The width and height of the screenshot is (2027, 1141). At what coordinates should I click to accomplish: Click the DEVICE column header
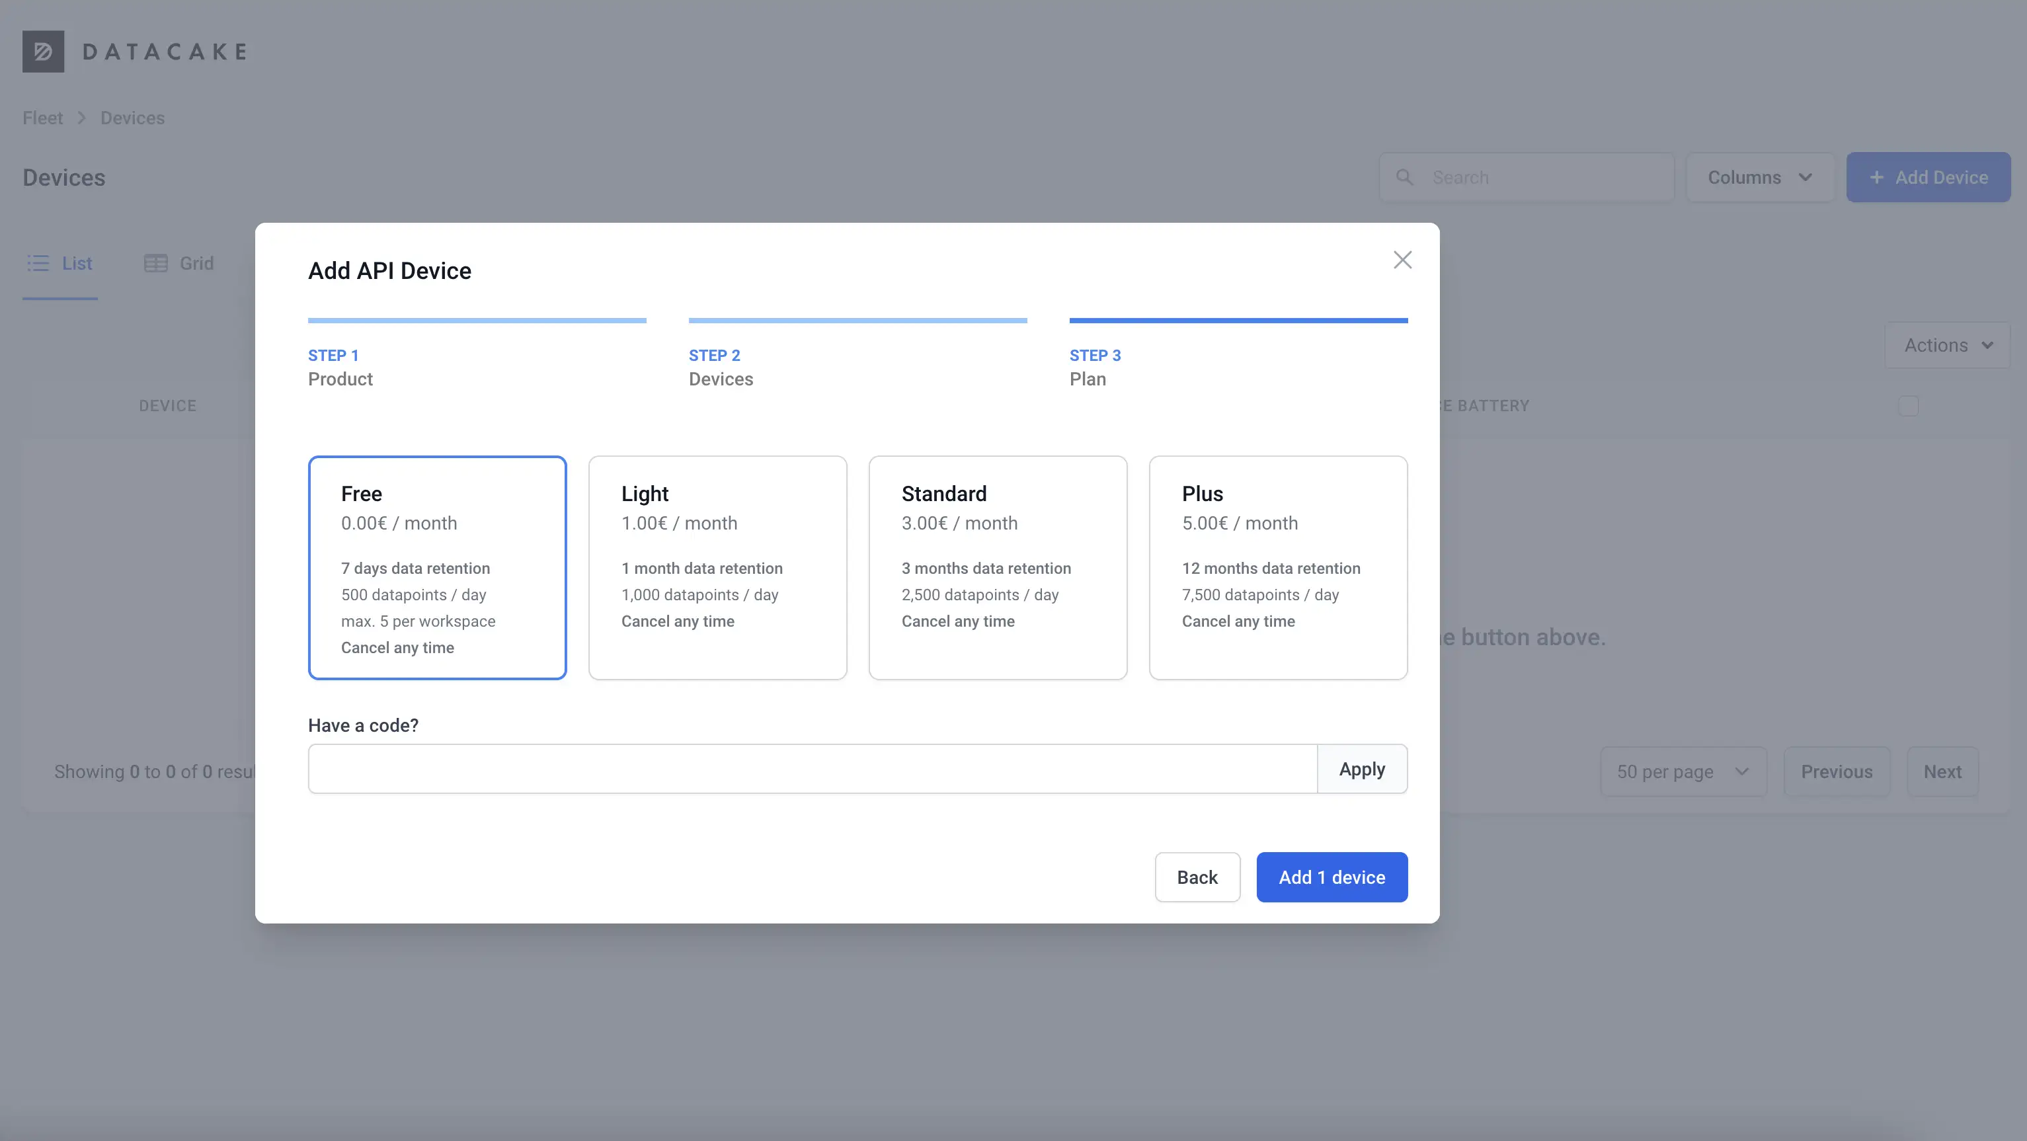click(x=168, y=406)
